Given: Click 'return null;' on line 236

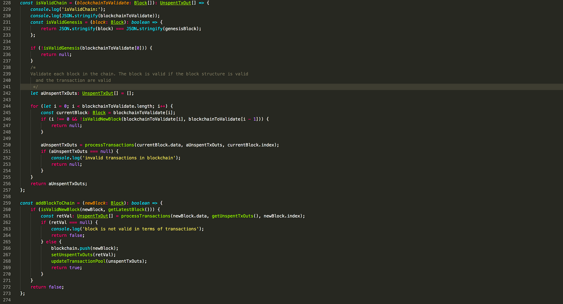Looking at the screenshot, I should (56, 55).
